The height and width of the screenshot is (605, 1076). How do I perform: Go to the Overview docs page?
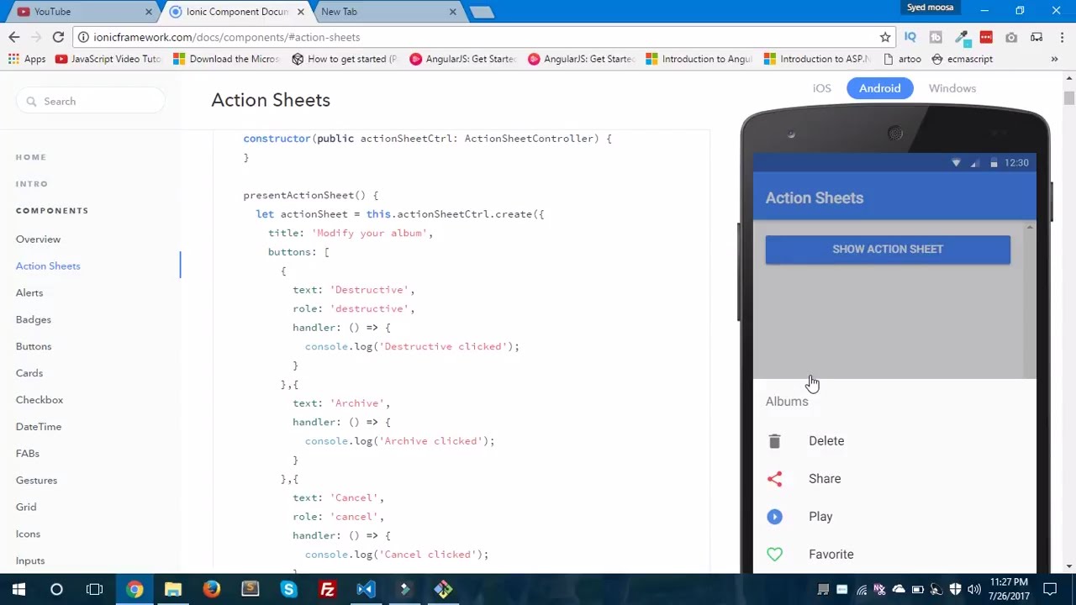pos(38,239)
